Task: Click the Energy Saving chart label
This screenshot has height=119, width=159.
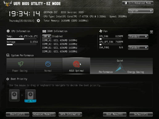Action: click(x=136, y=72)
